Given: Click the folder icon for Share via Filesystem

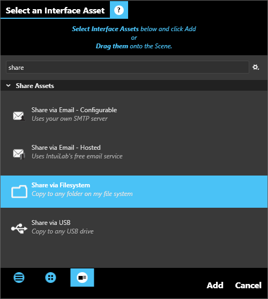Looking at the screenshot, I should point(19,192).
